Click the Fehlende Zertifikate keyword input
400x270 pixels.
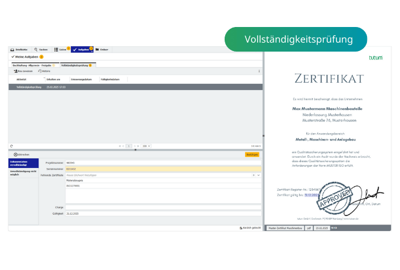coord(158,175)
